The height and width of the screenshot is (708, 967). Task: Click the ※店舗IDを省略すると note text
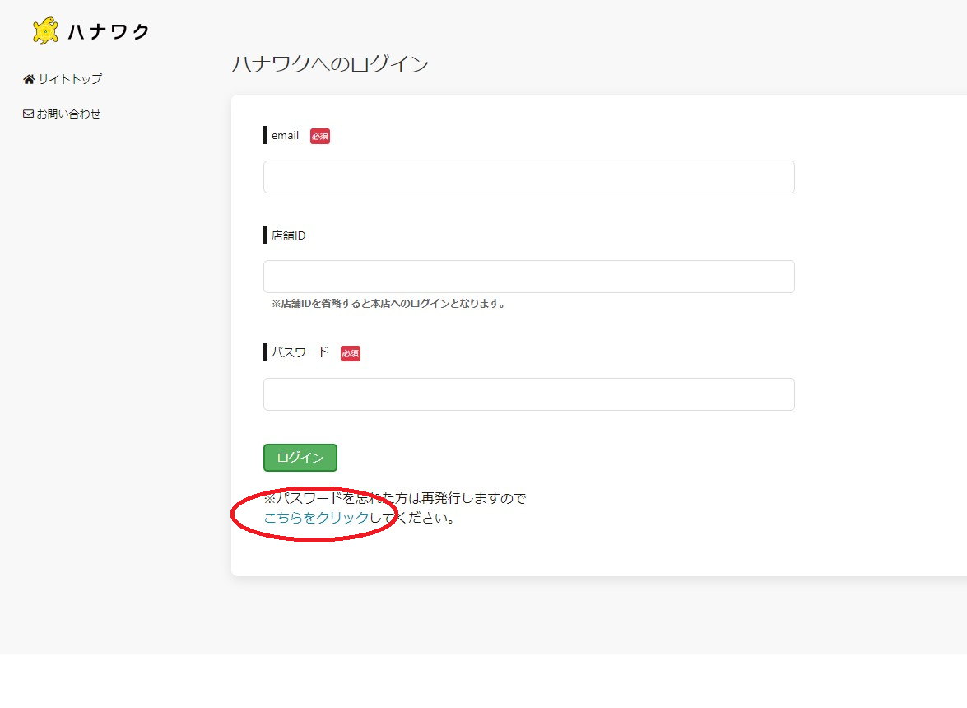tap(388, 304)
